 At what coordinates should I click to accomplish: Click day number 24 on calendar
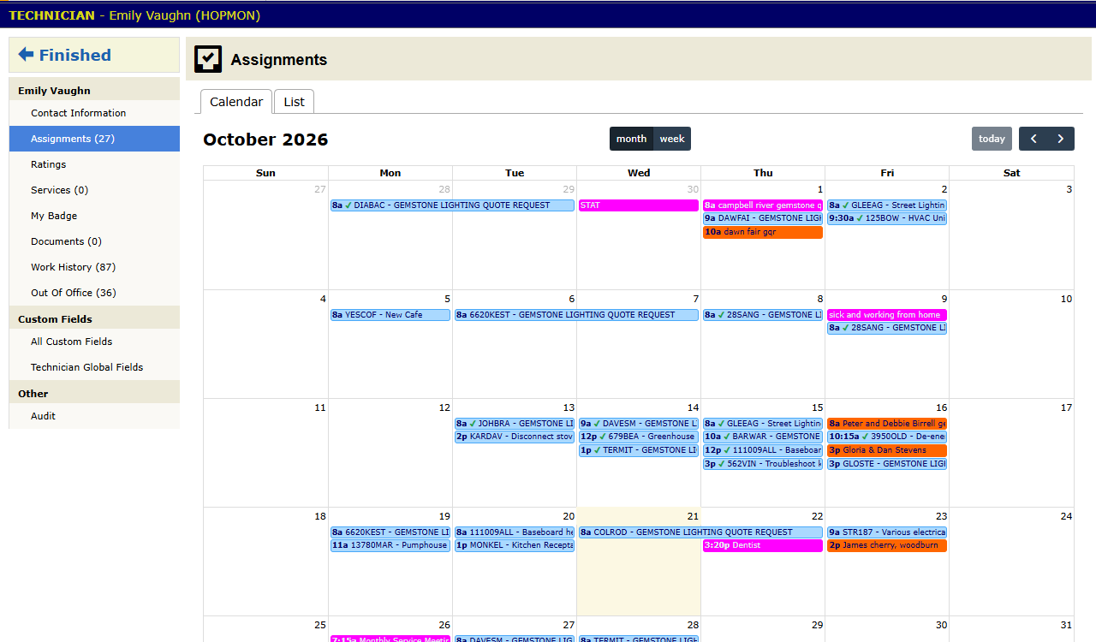1066,516
